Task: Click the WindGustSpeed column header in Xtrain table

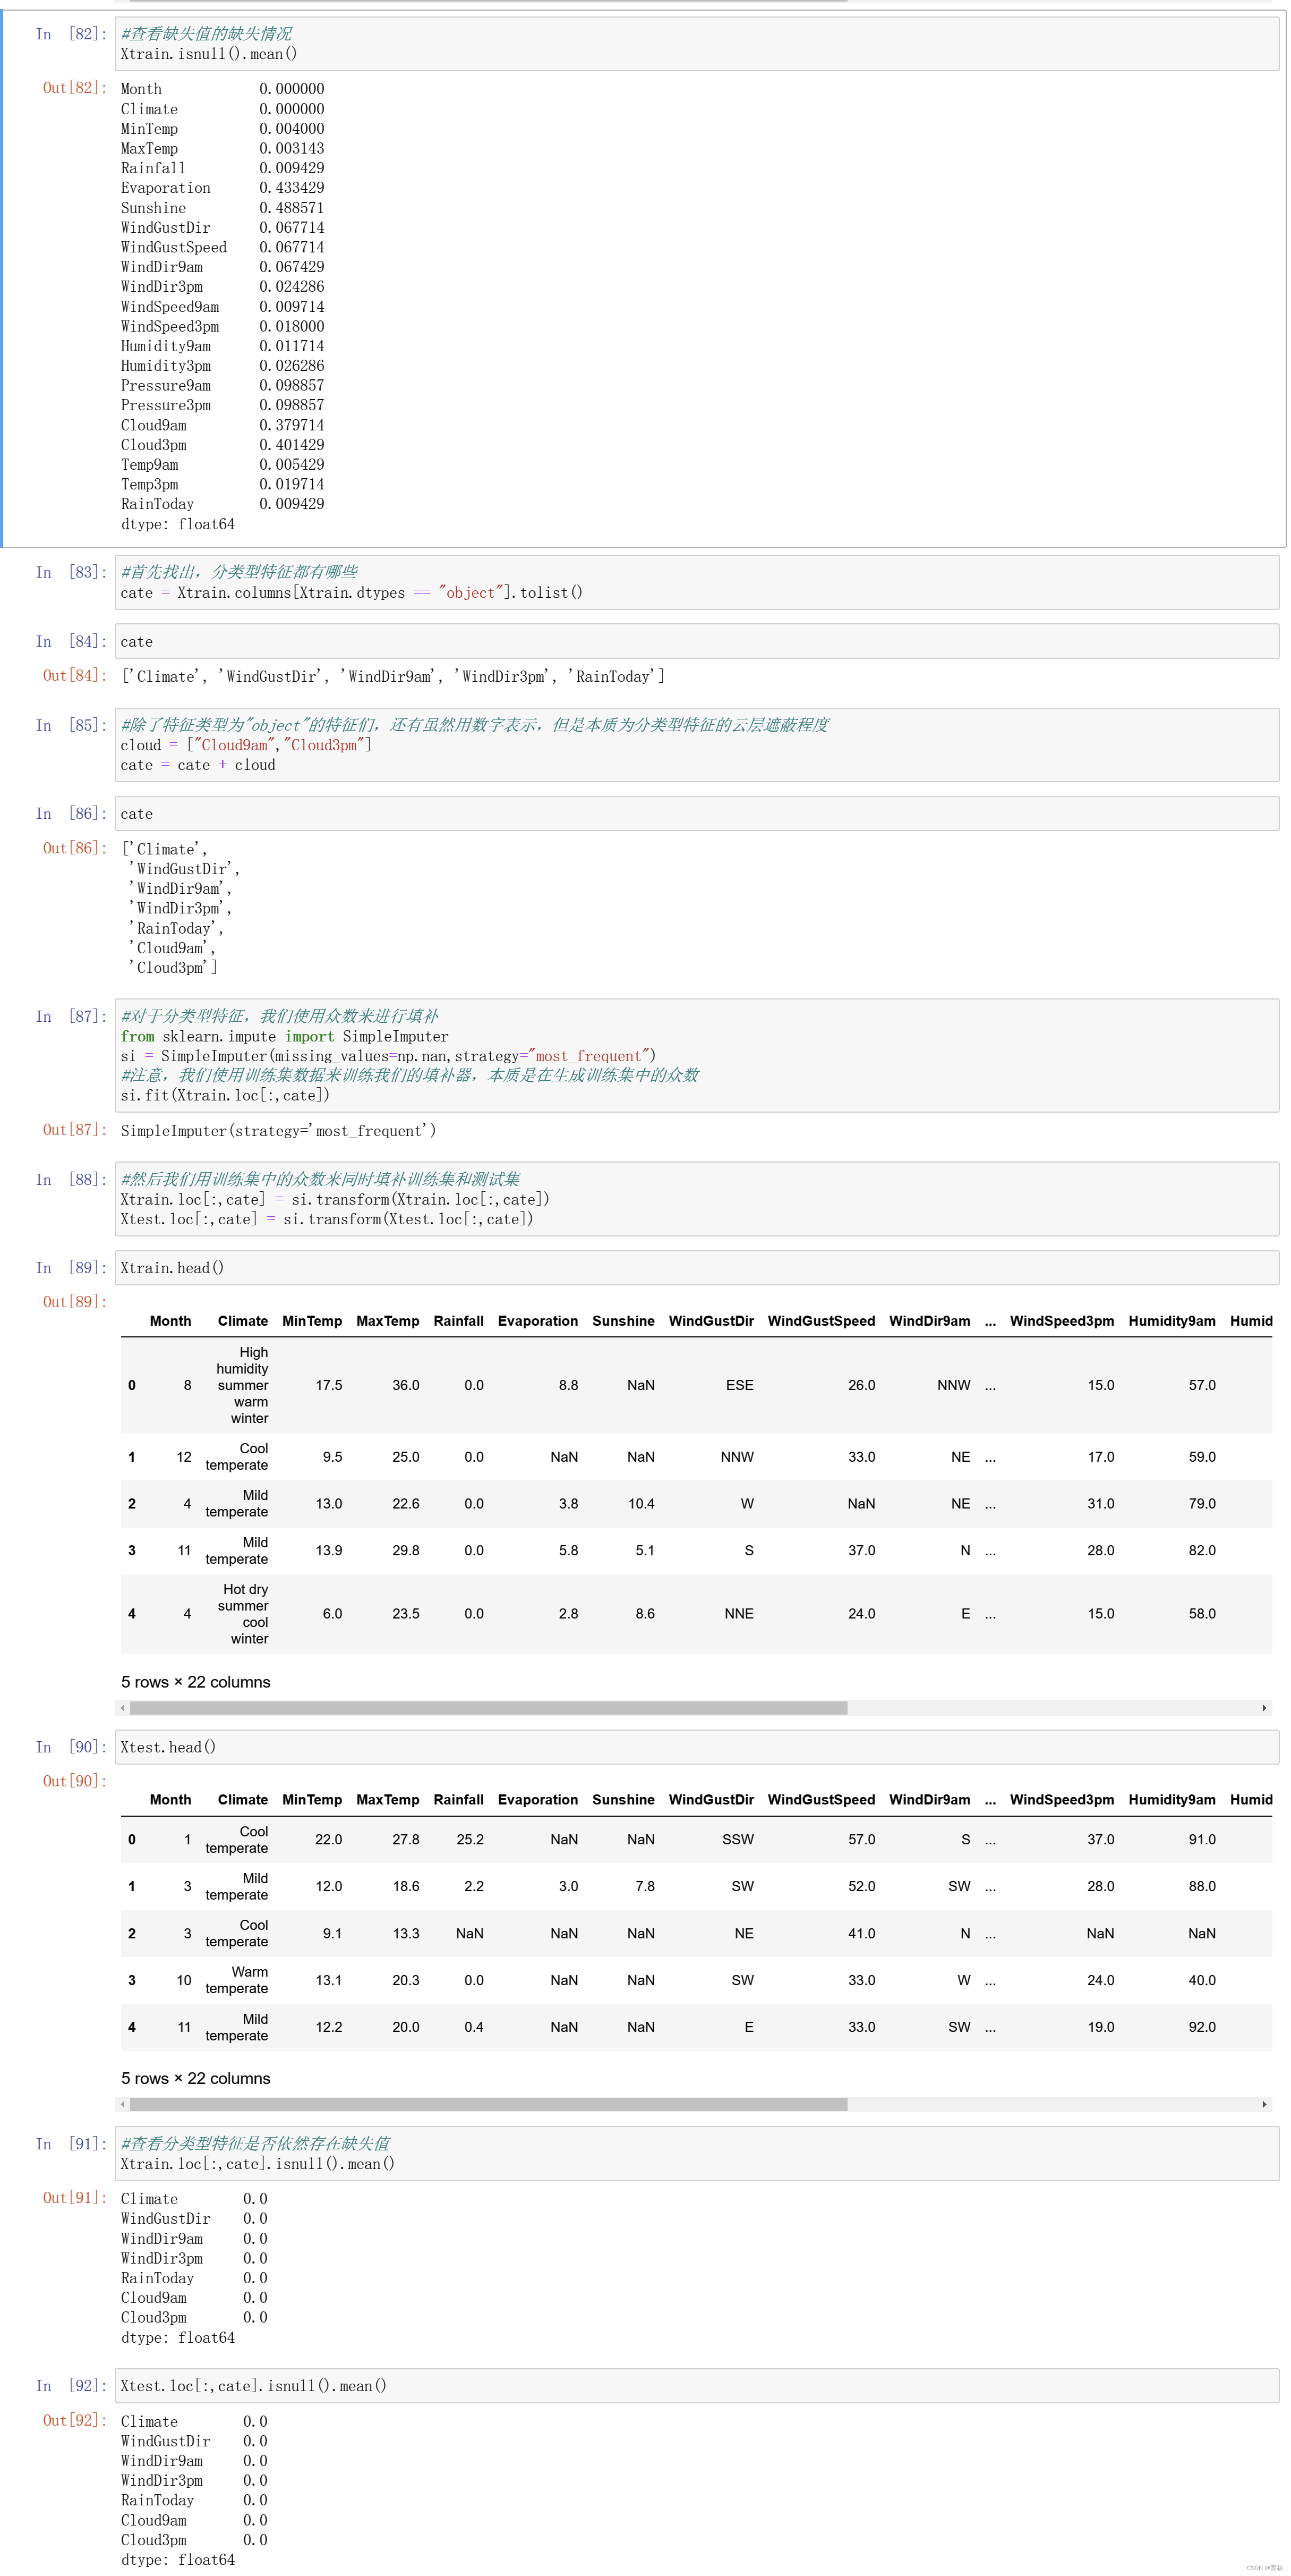Action: pos(822,1321)
